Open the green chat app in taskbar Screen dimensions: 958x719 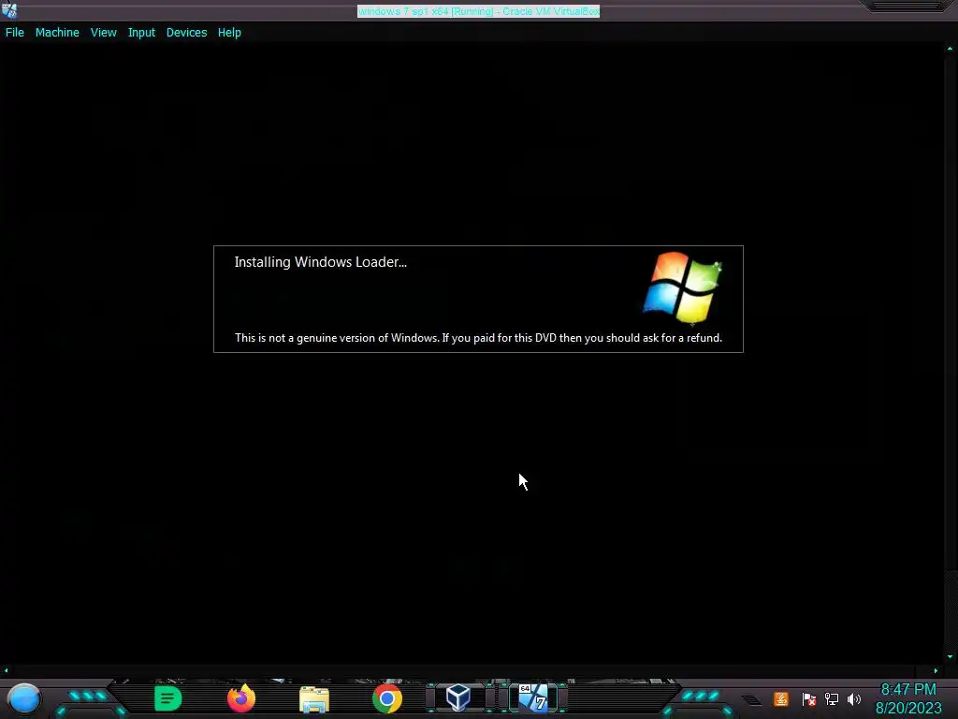click(x=168, y=698)
